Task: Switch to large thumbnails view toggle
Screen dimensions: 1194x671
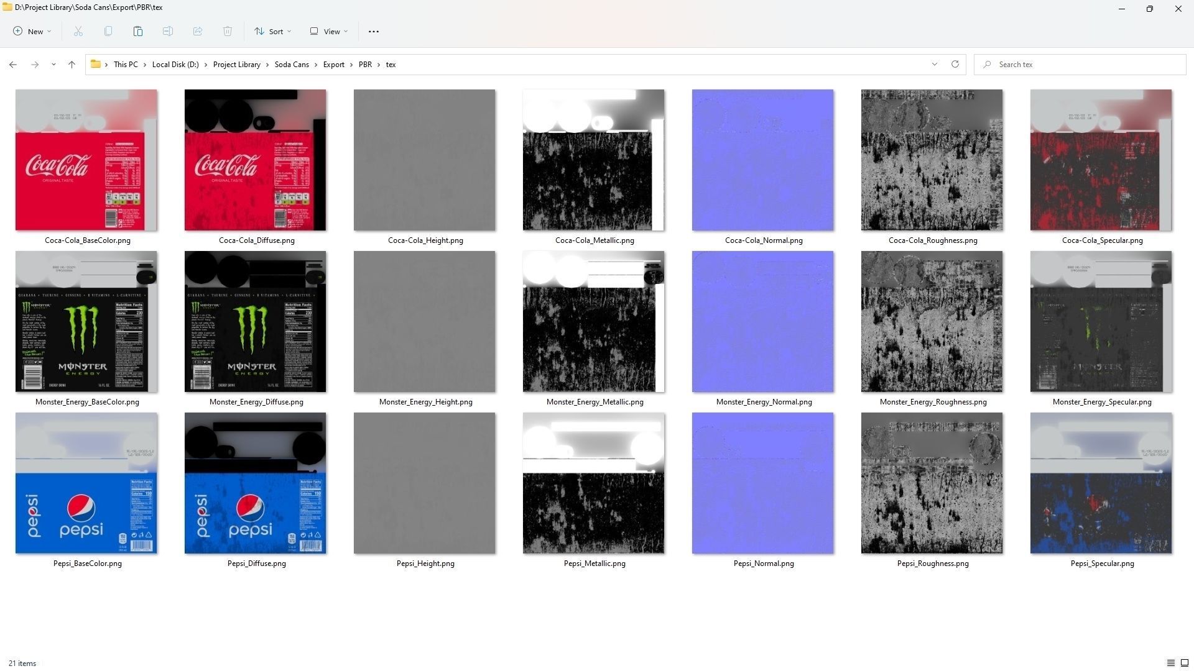Action: click(x=1185, y=663)
